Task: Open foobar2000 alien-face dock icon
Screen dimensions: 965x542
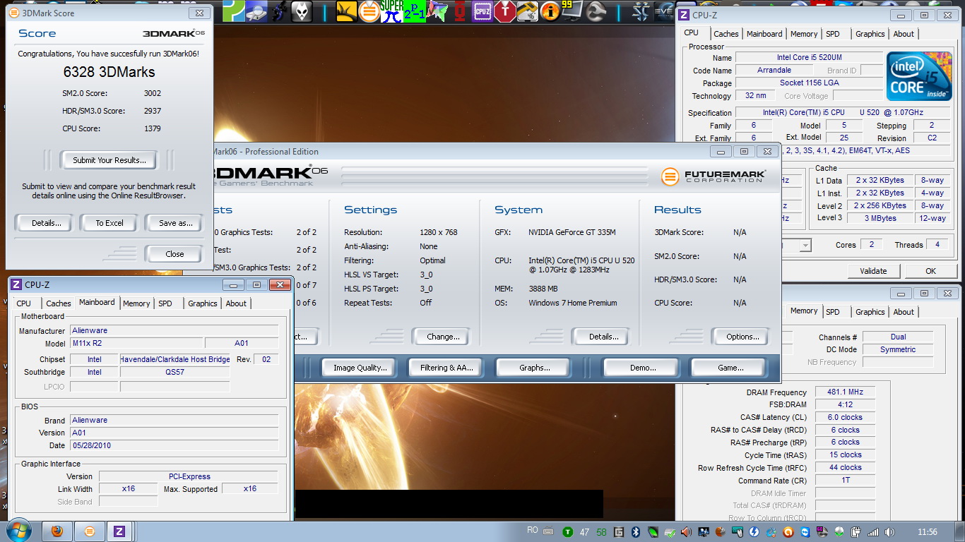Action: [x=302, y=11]
